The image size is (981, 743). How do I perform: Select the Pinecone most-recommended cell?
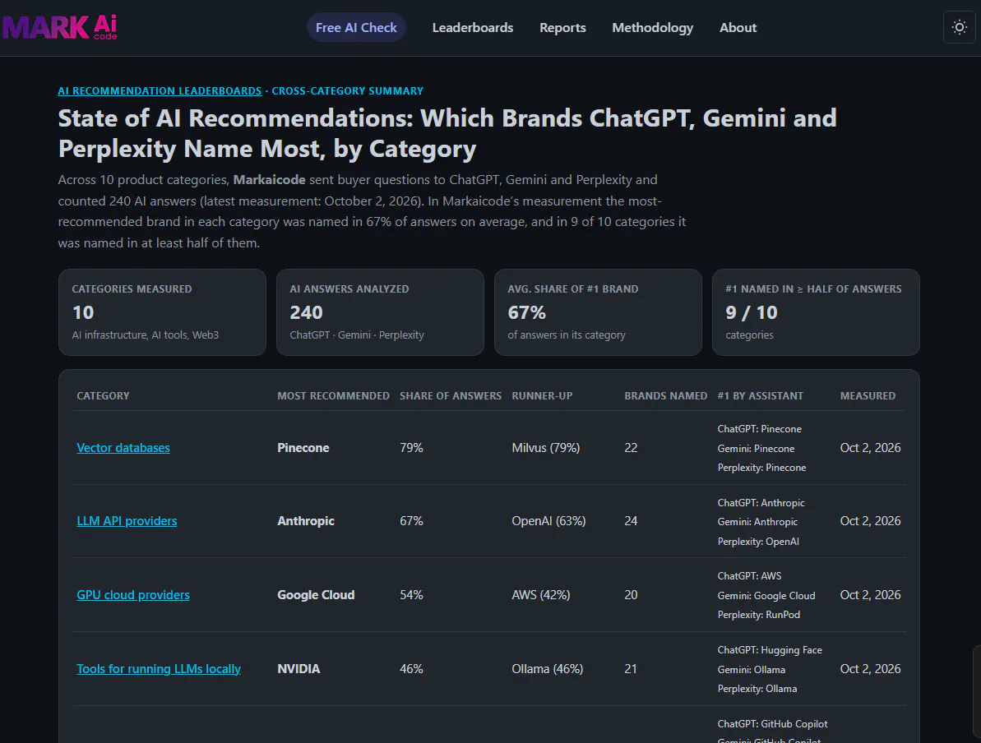(303, 448)
